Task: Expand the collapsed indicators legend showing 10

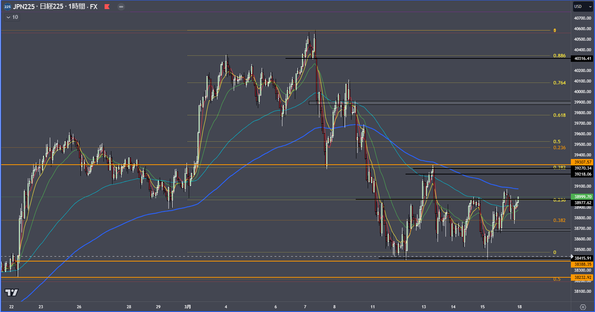Action: (x=12, y=17)
